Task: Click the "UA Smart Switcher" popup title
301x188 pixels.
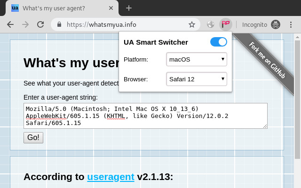Action: pyautogui.click(x=156, y=42)
